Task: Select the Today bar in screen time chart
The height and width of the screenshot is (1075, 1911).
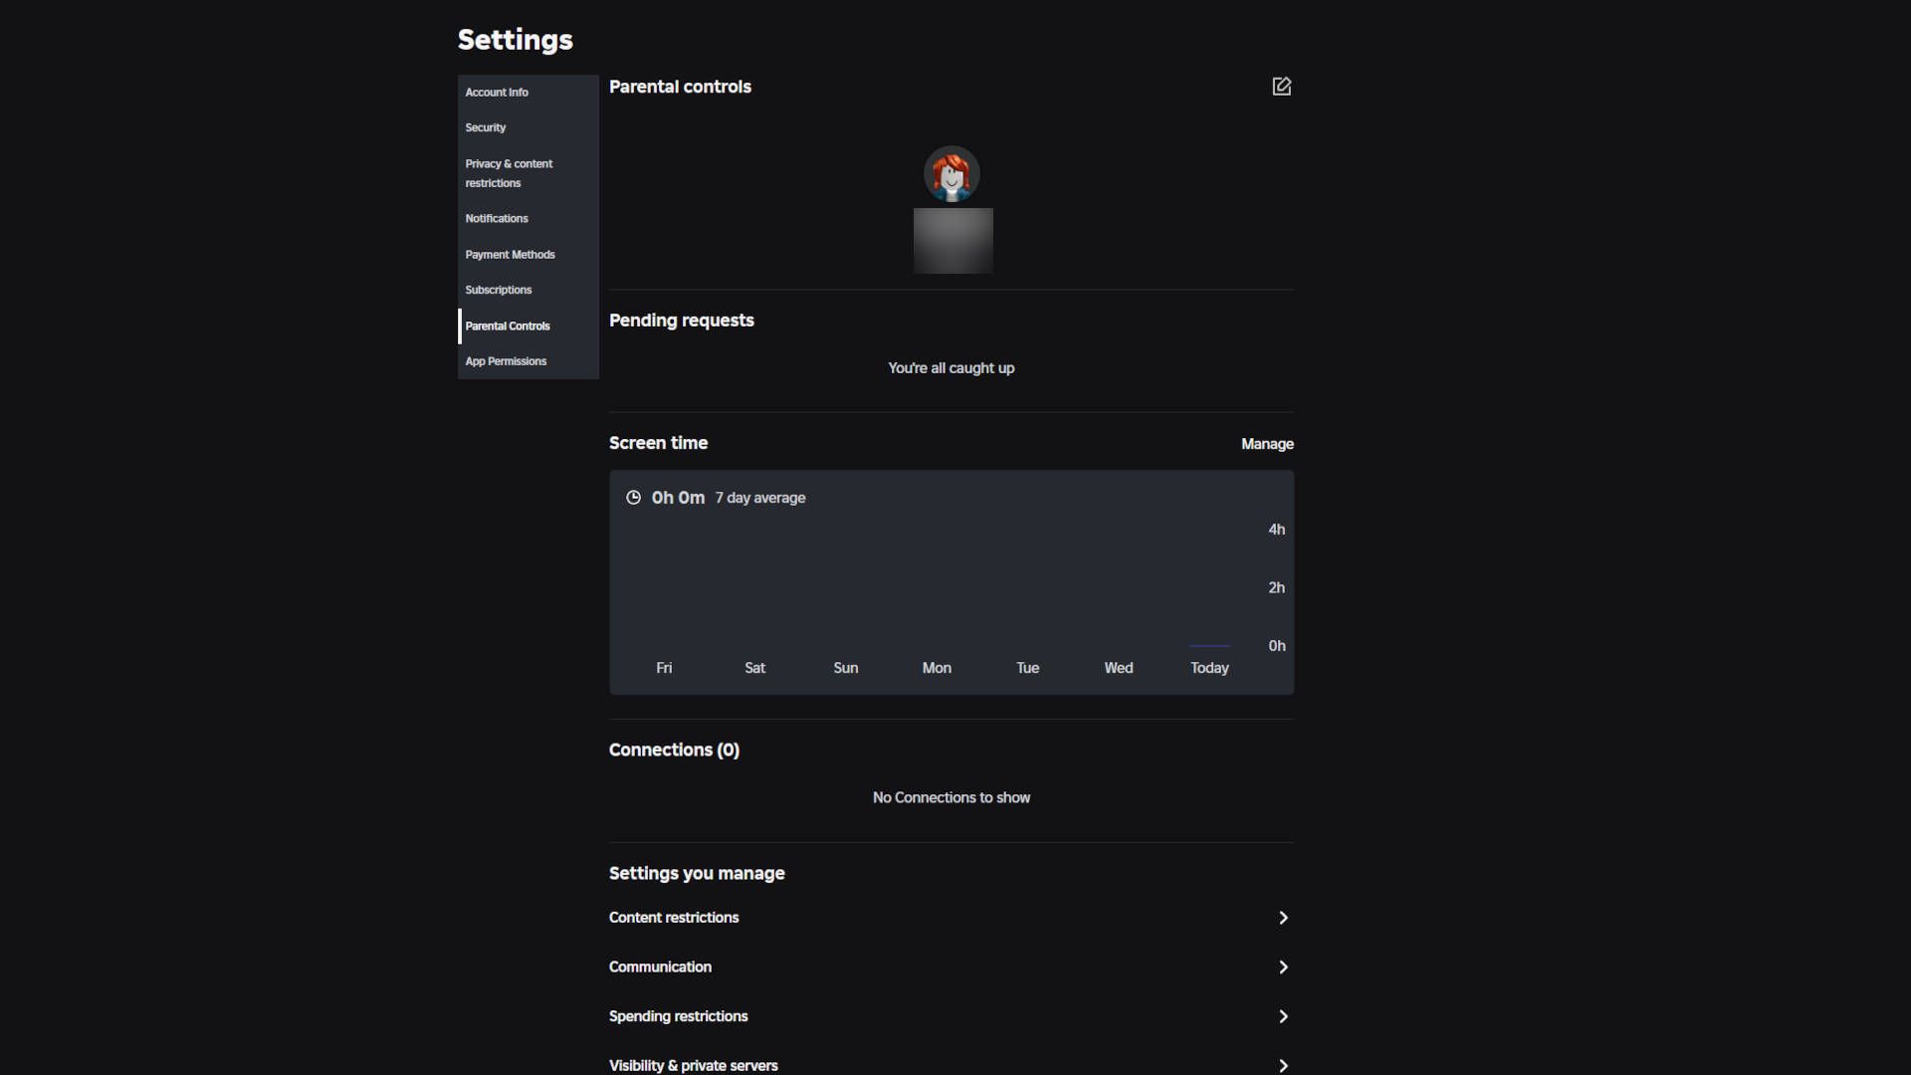Action: (x=1209, y=646)
